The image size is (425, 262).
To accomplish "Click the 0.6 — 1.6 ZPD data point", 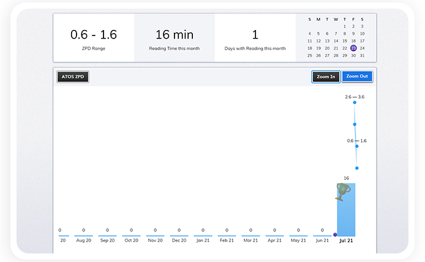I will [x=356, y=146].
